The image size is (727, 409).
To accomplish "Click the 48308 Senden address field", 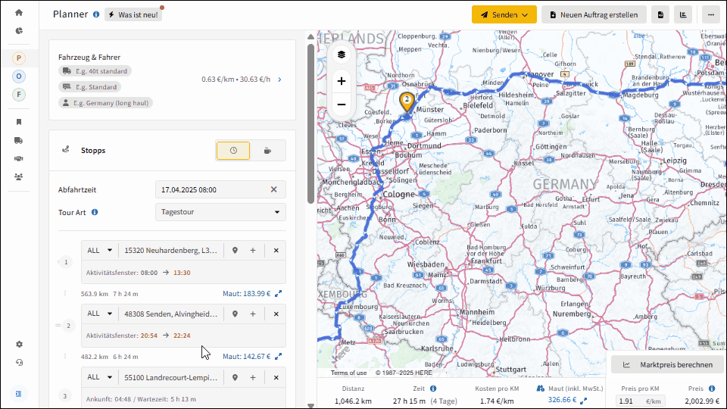I will [170, 314].
